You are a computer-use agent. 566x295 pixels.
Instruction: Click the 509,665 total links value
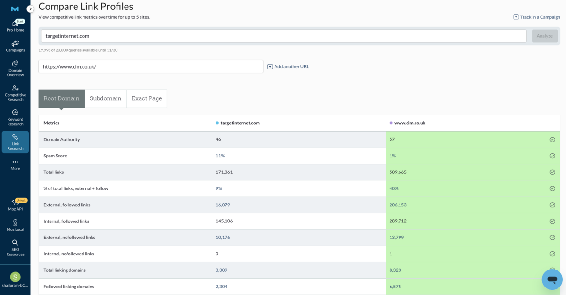398,172
